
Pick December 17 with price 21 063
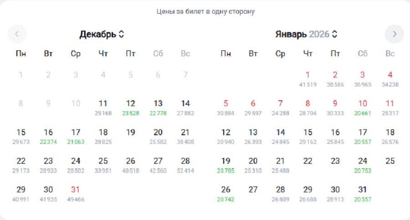coord(76,137)
